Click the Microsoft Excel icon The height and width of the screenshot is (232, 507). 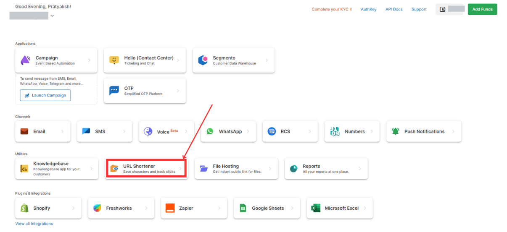pos(316,208)
